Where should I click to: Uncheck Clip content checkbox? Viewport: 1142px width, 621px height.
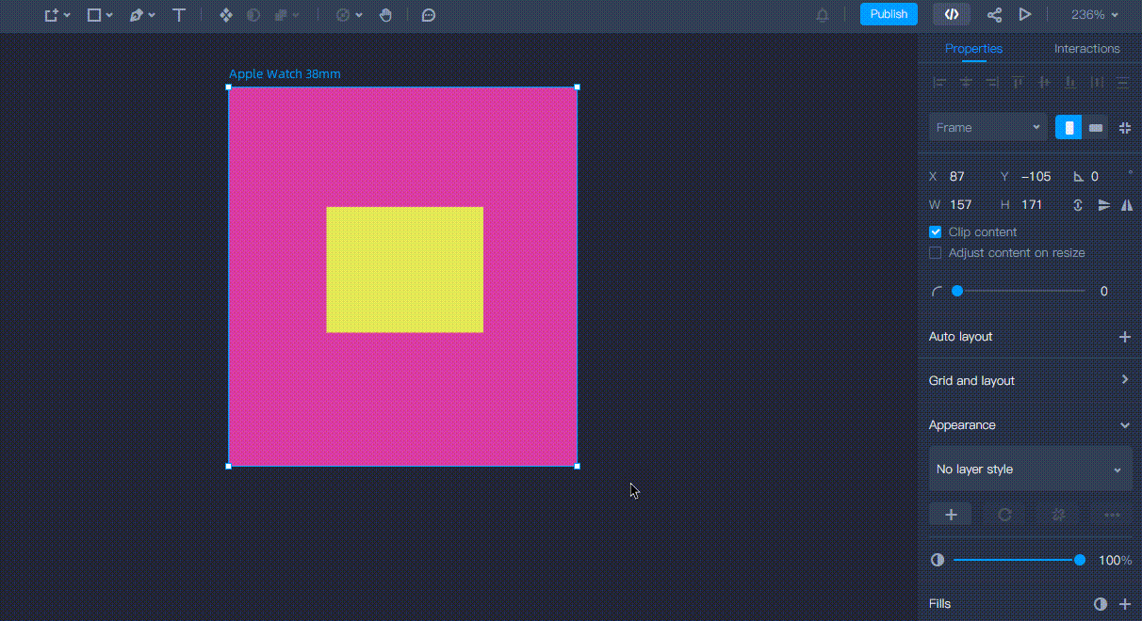(936, 232)
